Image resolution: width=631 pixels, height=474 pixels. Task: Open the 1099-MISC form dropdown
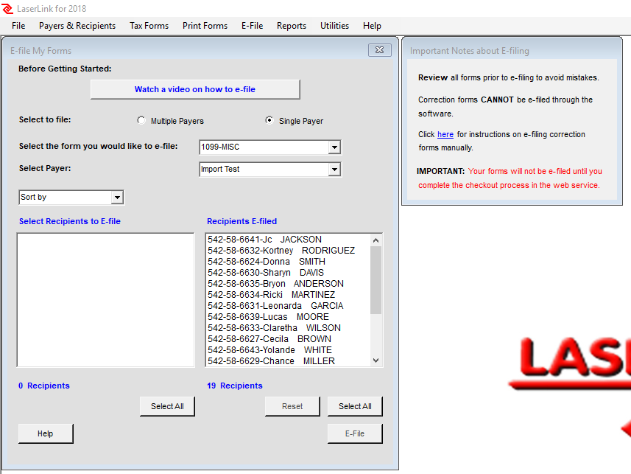tap(334, 147)
